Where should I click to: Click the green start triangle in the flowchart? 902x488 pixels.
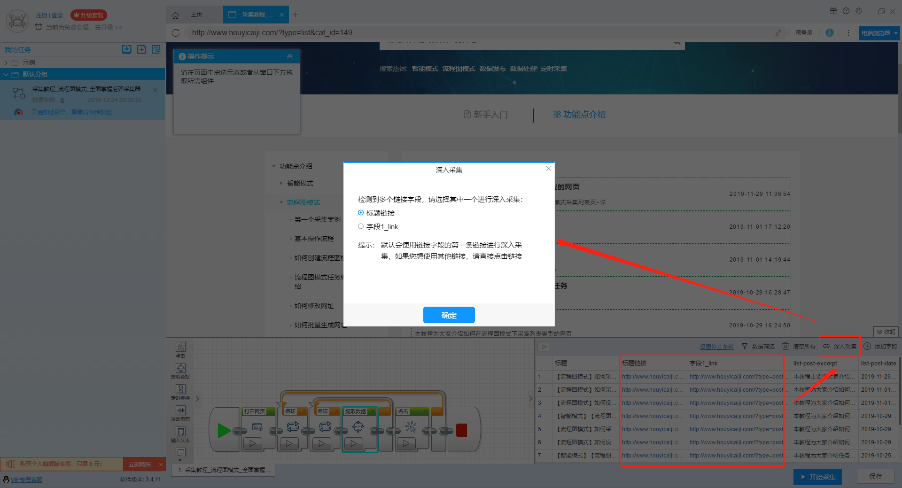224,430
